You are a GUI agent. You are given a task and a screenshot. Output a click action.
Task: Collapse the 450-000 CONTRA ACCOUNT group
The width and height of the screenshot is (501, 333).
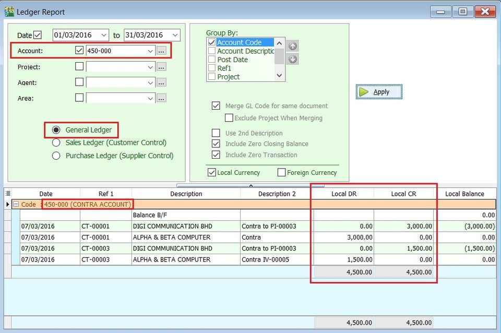[16, 204]
